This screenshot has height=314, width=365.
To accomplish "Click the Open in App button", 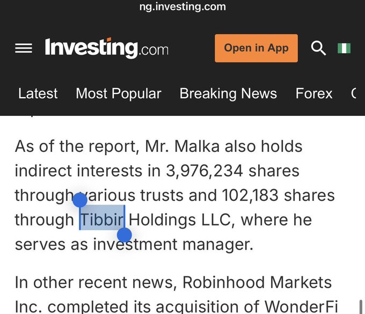I will click(x=256, y=48).
